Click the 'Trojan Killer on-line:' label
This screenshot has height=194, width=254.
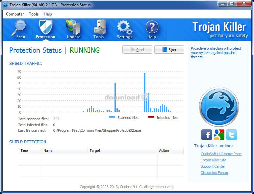tap(213, 146)
